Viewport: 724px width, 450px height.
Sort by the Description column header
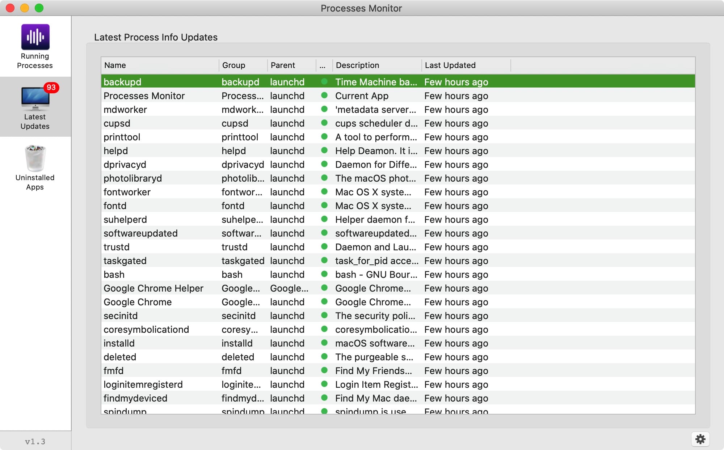pyautogui.click(x=377, y=65)
